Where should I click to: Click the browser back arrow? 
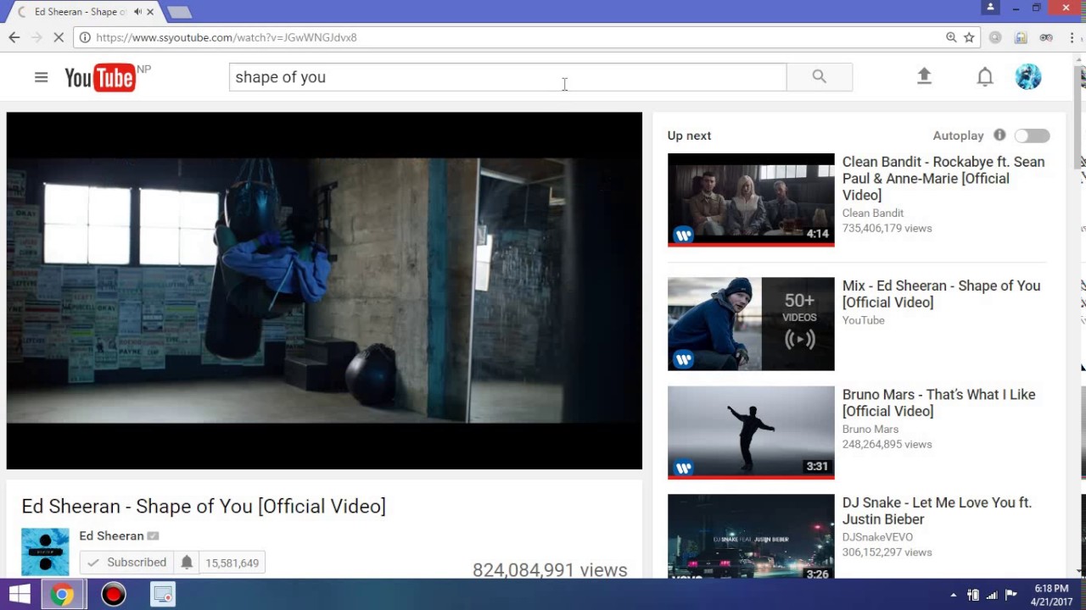pyautogui.click(x=14, y=37)
